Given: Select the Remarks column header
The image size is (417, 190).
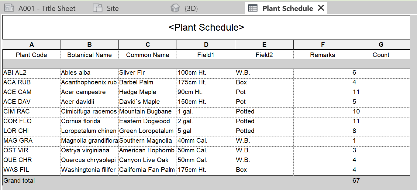Looking at the screenshot, I should (x=322, y=55).
